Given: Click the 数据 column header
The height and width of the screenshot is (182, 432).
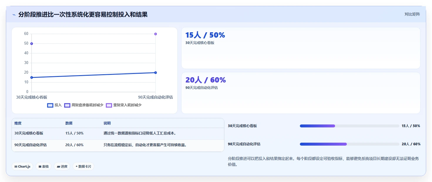Looking at the screenshot, I should click(x=69, y=123).
